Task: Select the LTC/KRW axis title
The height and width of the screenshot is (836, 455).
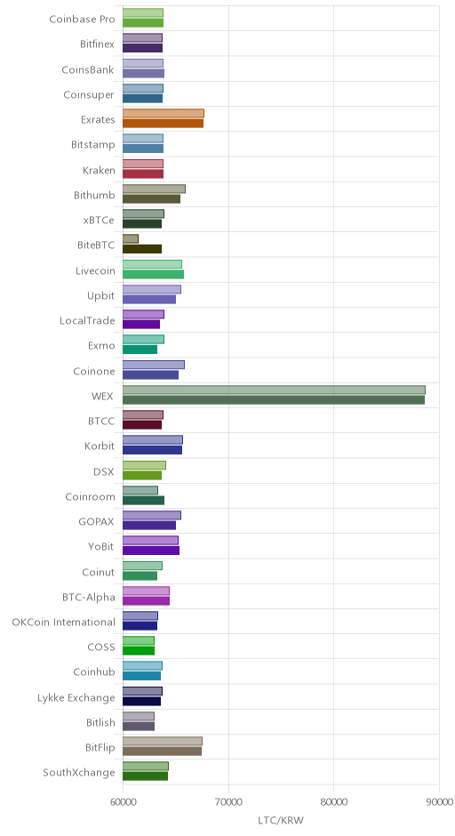Action: click(281, 820)
